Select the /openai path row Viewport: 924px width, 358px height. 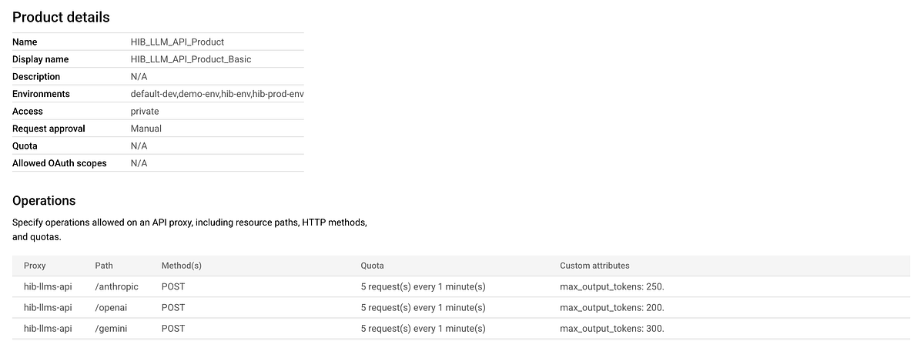(112, 307)
